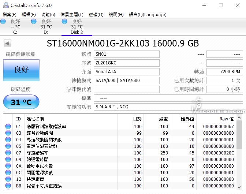Screen dimensions: 246x194
Task: Click the empty drive letter field
Action: point(127,89)
